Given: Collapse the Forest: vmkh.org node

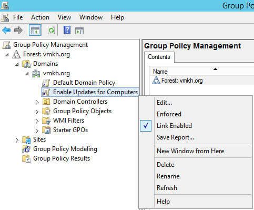Looking at the screenshot, I should 7,55.
